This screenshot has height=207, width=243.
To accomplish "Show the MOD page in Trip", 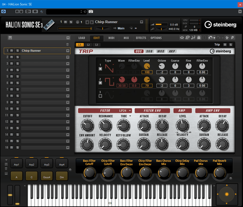I will pyautogui.click(x=161, y=51).
